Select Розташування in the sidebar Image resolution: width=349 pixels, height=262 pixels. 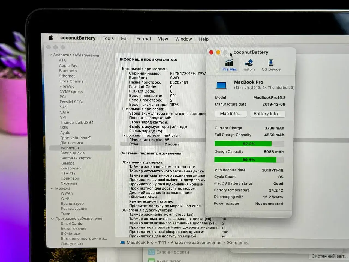[74, 209]
